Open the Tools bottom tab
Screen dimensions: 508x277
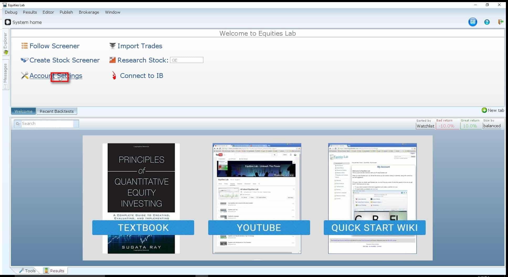point(27,270)
